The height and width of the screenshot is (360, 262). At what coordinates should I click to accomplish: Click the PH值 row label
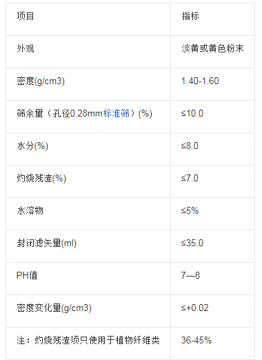pos(27,276)
